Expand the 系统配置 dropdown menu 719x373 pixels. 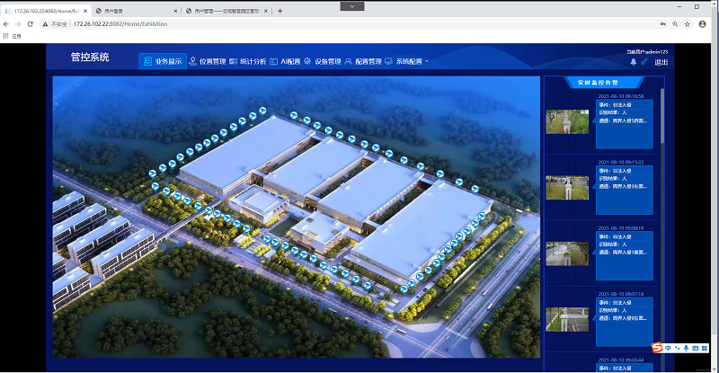(408, 62)
